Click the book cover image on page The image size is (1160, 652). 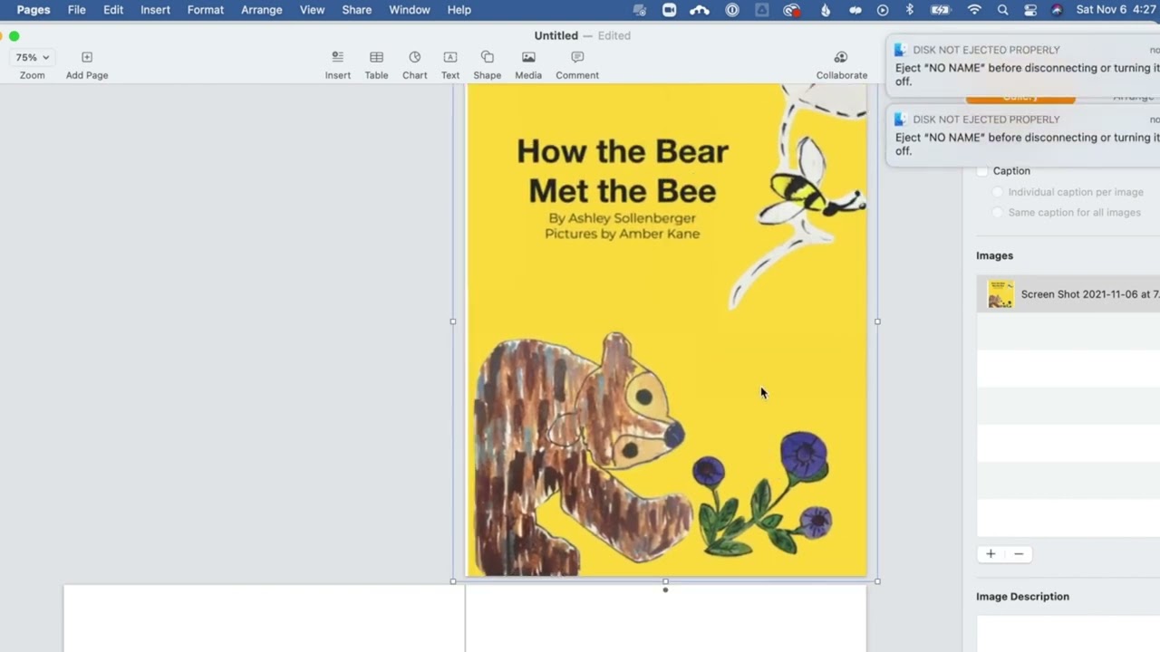[666, 331]
